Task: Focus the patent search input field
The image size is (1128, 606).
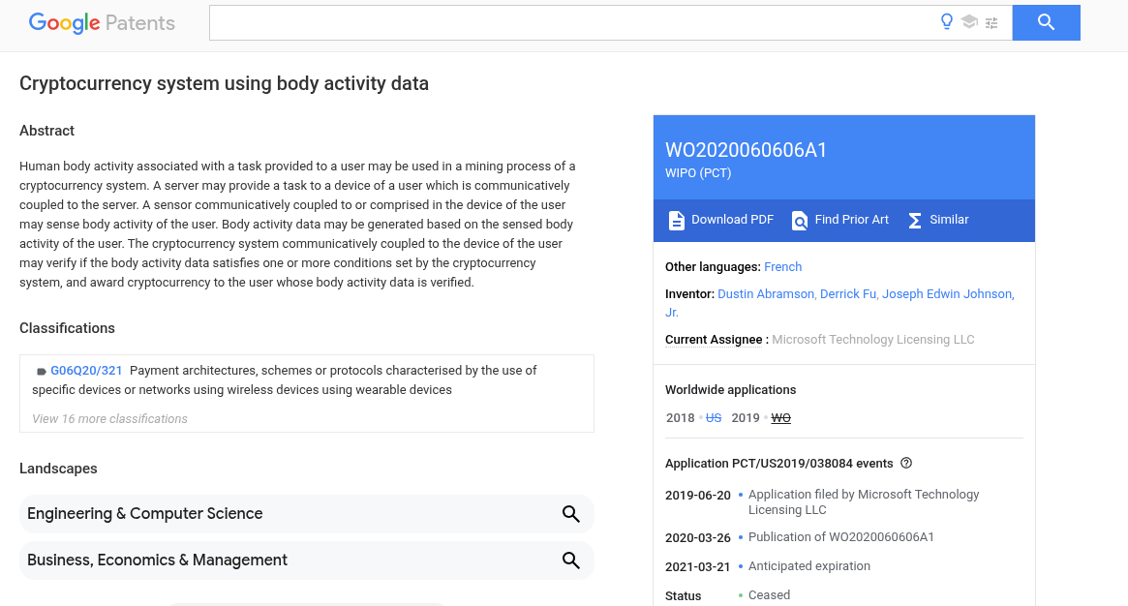Action: point(572,22)
